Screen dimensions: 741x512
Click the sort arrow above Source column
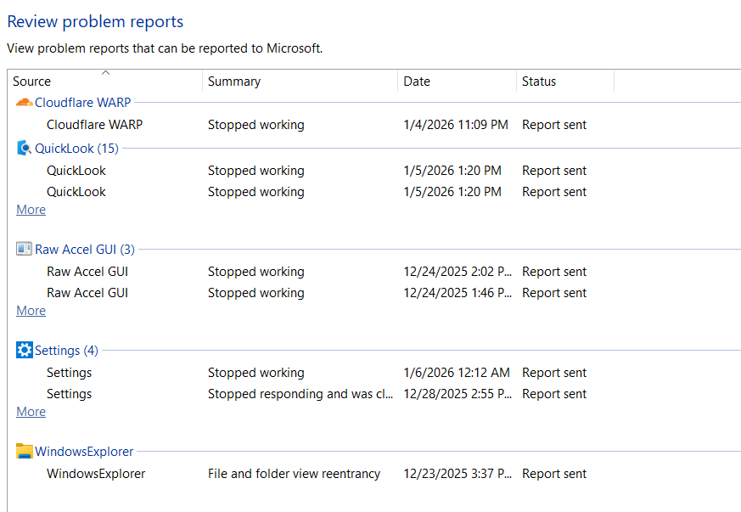(105, 73)
